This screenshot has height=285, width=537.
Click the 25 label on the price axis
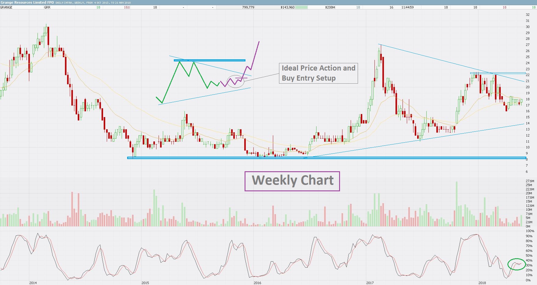(528, 57)
